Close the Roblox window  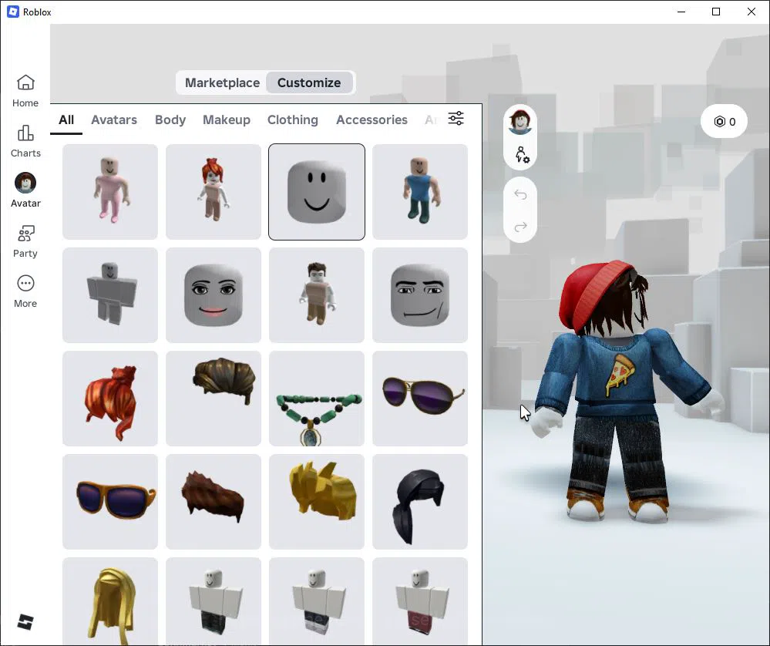(x=752, y=12)
